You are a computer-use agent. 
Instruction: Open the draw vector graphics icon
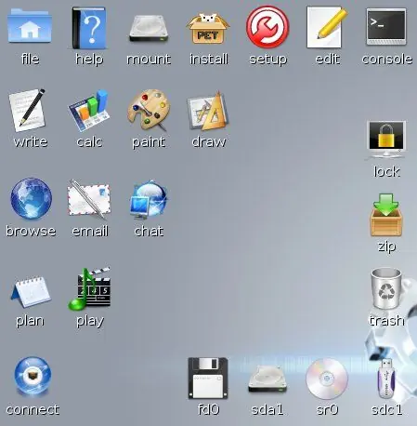[208, 111]
